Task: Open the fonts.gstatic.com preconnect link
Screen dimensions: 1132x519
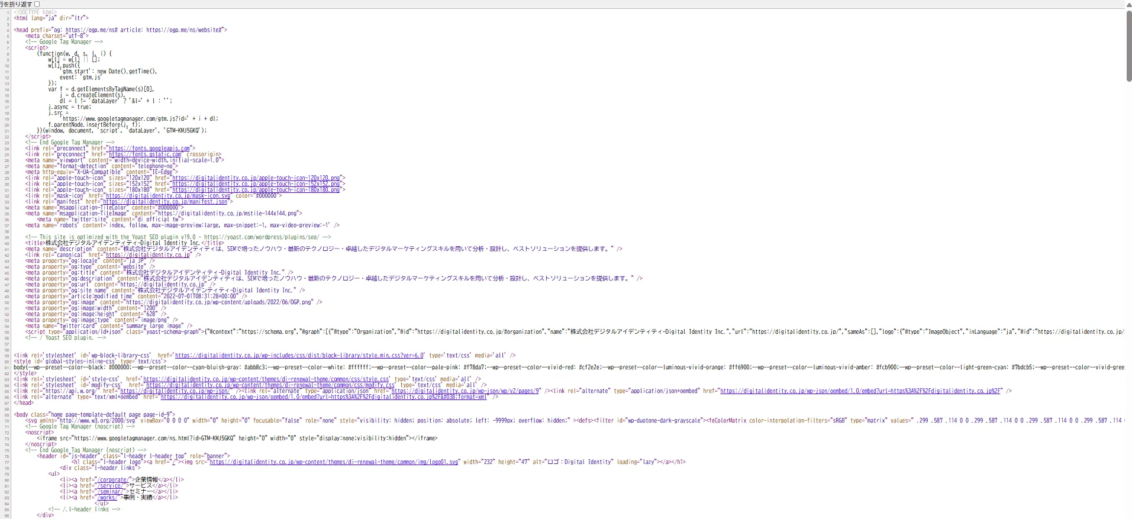Action: [x=145, y=154]
